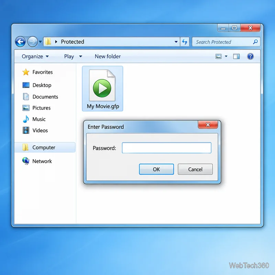
Task: Open the view options dropdown arrow
Action: (x=226, y=56)
